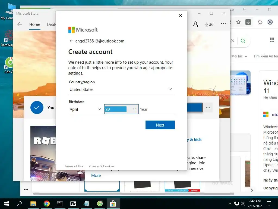Click the green search magnifier icon
This screenshot has height=209, width=278.
click(x=243, y=41)
